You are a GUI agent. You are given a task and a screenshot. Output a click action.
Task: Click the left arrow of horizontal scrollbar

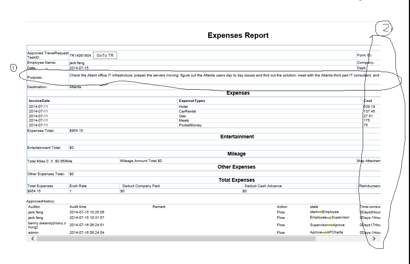(33, 239)
